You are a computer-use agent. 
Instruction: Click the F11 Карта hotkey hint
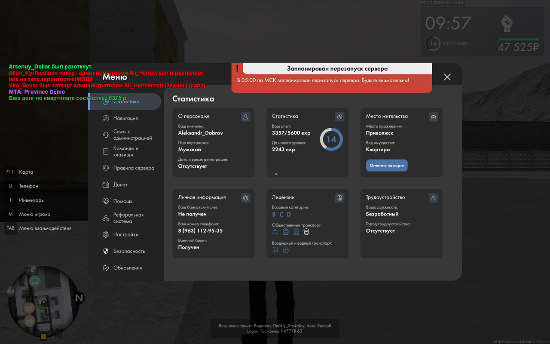20,172
